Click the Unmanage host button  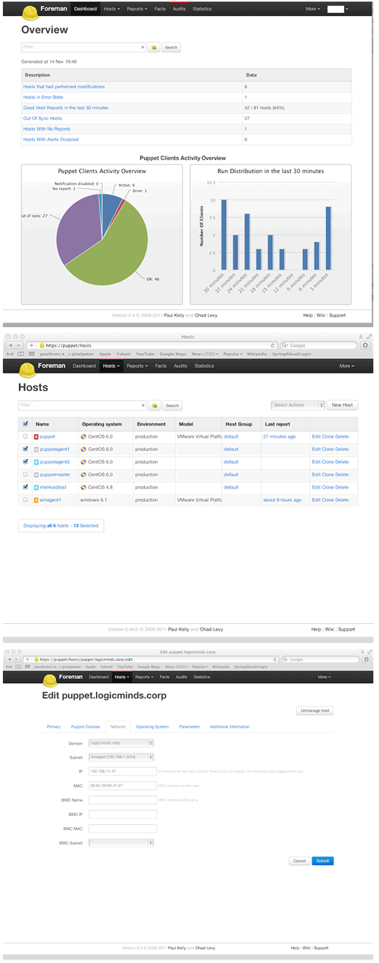[x=315, y=710]
